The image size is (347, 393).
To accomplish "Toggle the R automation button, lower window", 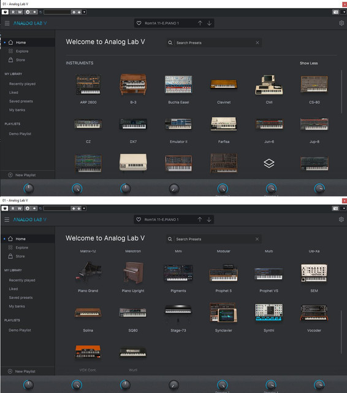I will [13, 208].
